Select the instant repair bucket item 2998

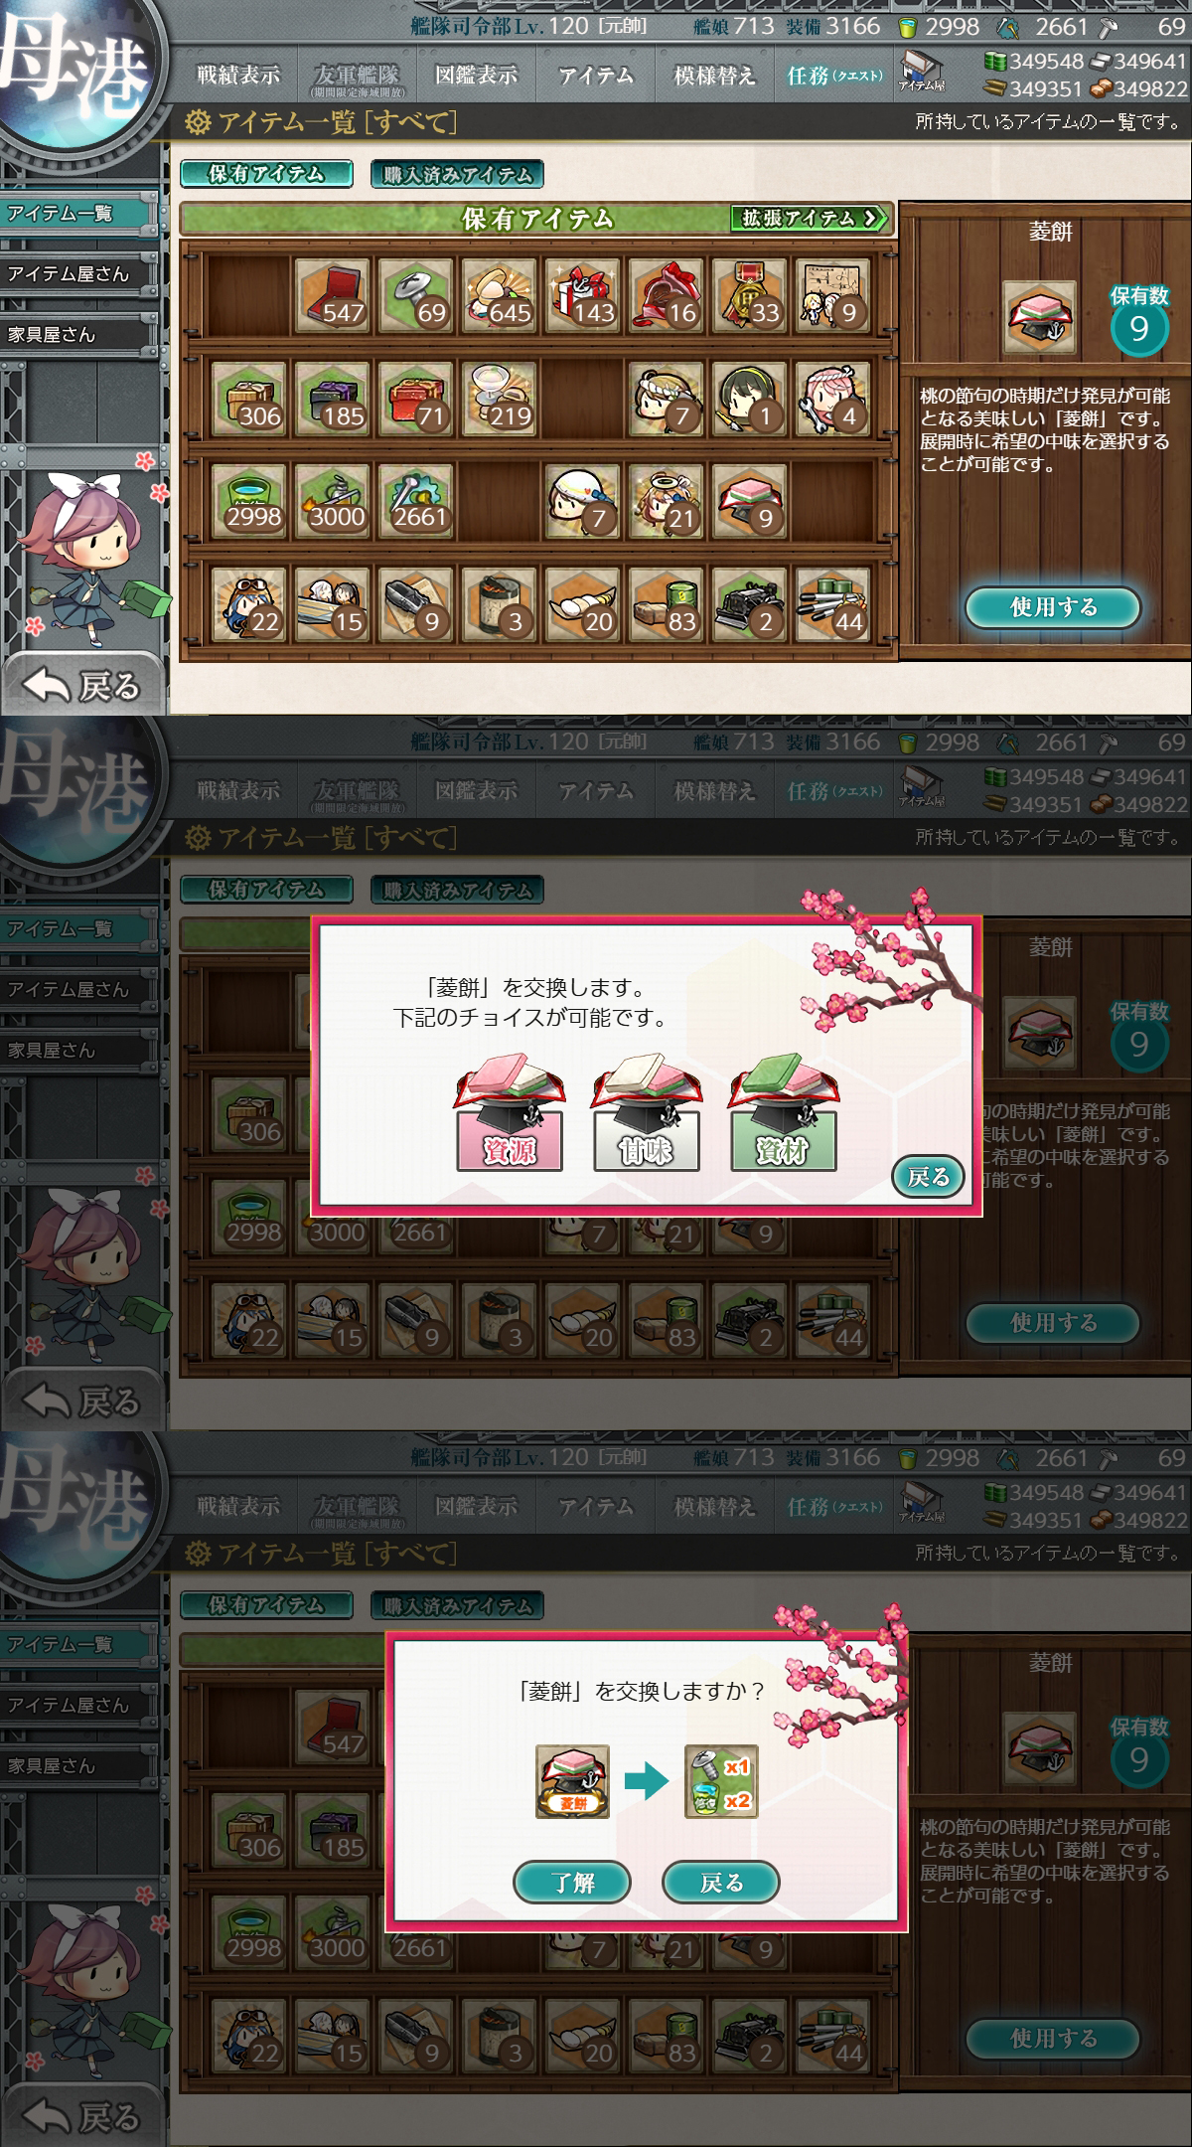pyautogui.click(x=249, y=500)
